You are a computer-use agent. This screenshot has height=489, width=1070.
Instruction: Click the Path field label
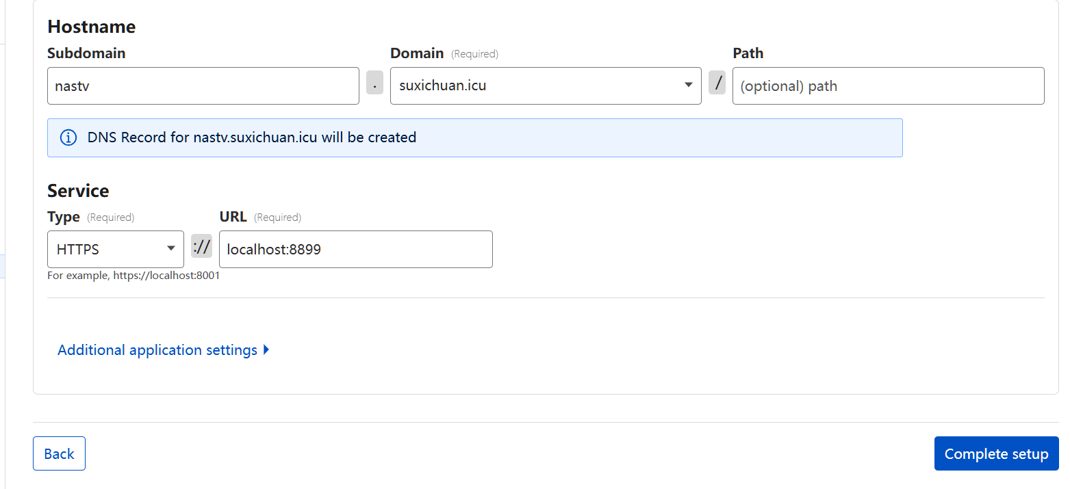point(748,53)
